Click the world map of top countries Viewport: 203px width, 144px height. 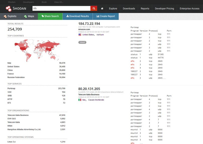[37, 50]
